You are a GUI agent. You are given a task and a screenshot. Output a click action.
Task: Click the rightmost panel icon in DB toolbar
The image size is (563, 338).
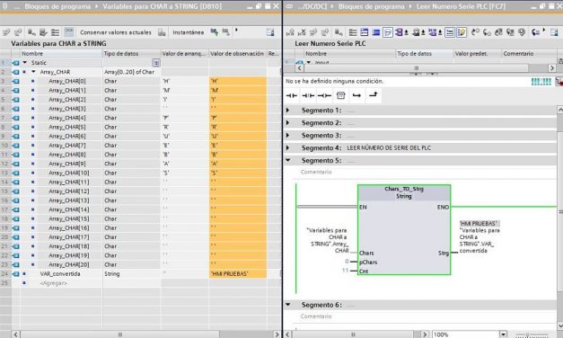click(x=270, y=32)
